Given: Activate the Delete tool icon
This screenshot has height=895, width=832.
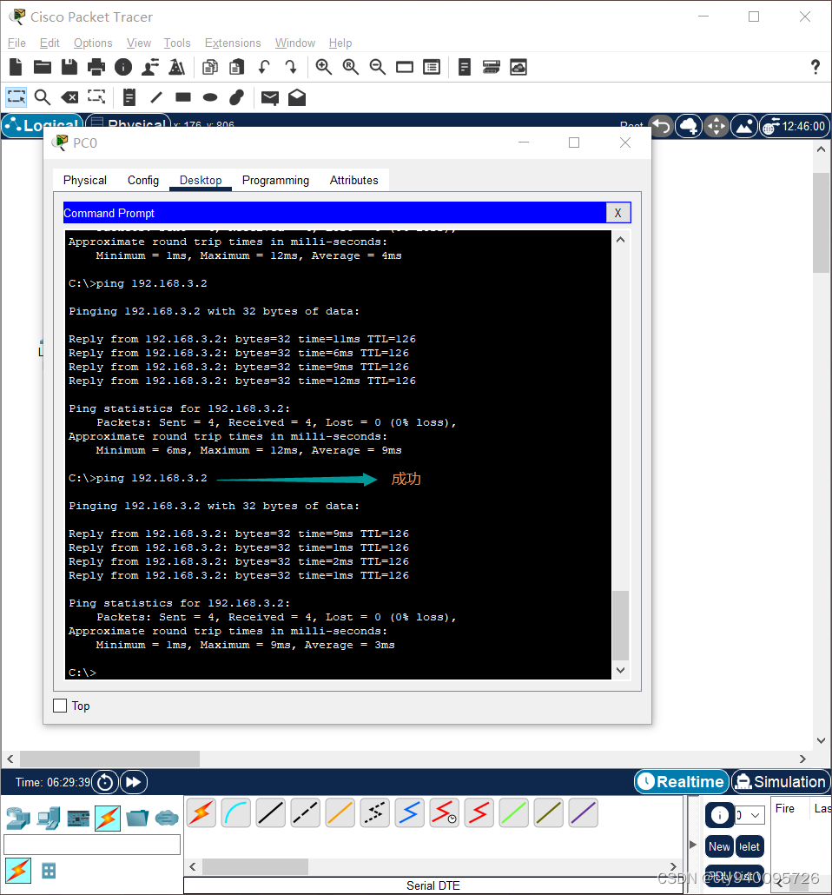Looking at the screenshot, I should pos(69,97).
